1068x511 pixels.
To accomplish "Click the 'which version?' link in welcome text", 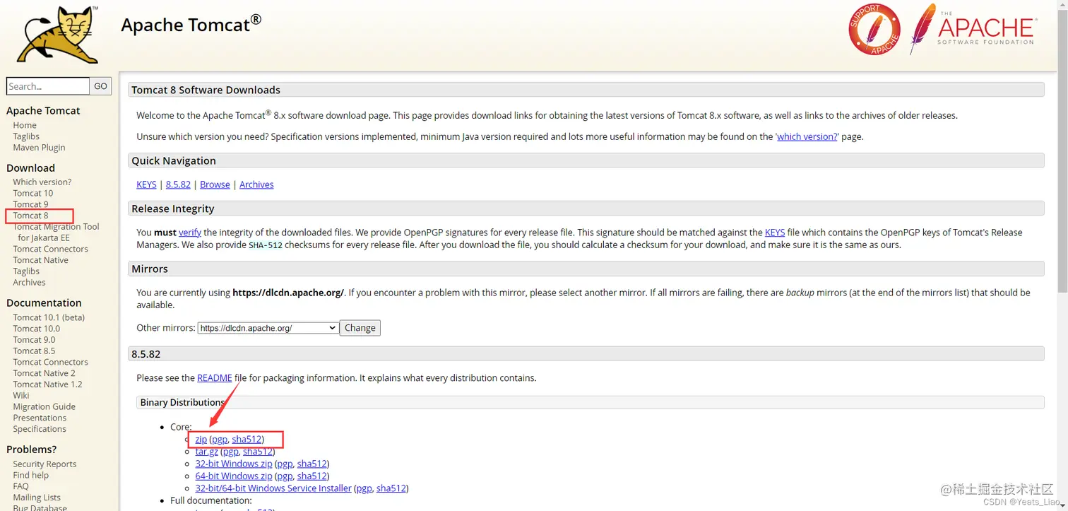I will pyautogui.click(x=807, y=136).
